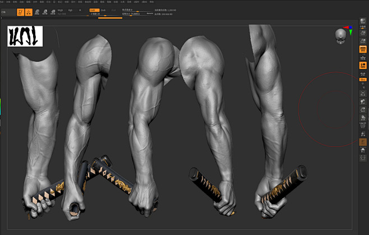The width and height of the screenshot is (369, 235).
Task: Open the 宏 (Macro) menu
Action: point(54,2)
